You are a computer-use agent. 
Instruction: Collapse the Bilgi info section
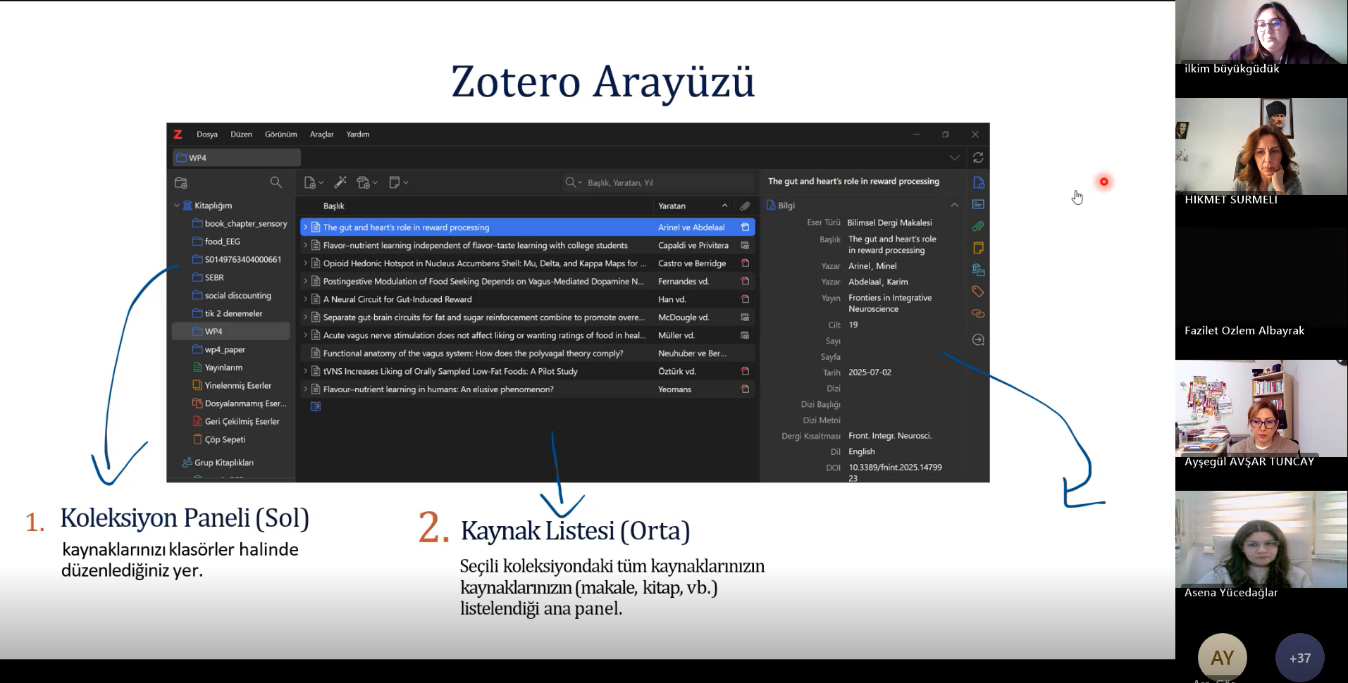[x=954, y=205]
